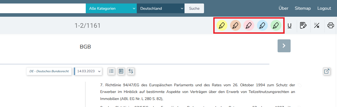Open the Sitemap link
Screen dimensions: 337x107
point(303,8)
